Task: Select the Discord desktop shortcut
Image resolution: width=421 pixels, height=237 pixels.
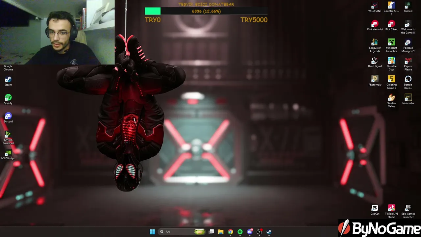Action: (8, 118)
